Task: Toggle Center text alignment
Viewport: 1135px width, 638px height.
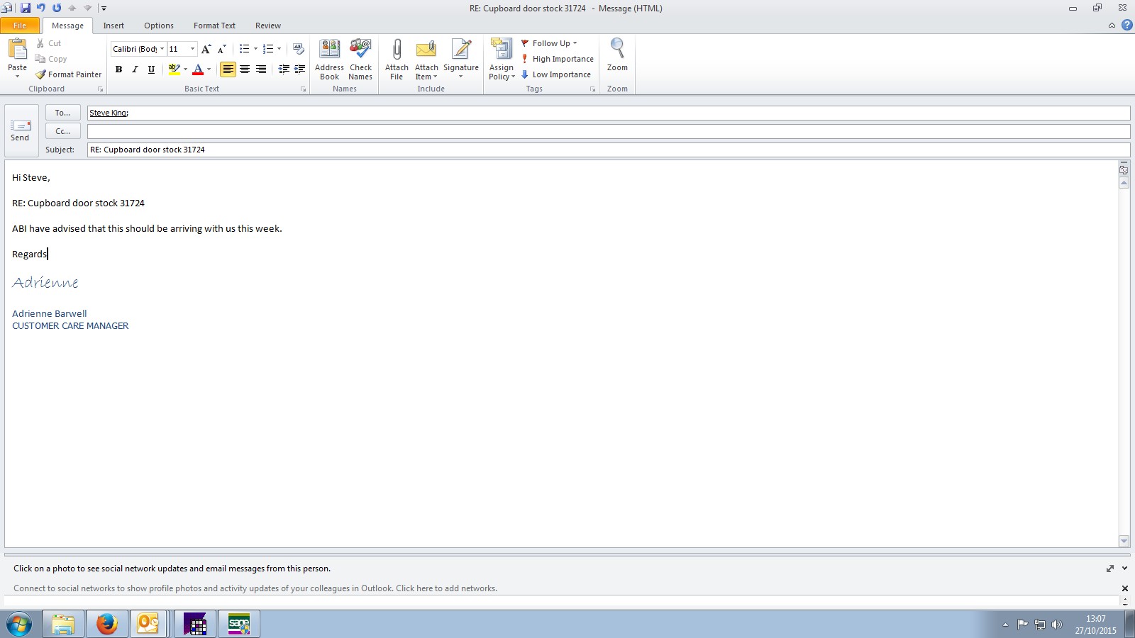Action: click(x=245, y=69)
